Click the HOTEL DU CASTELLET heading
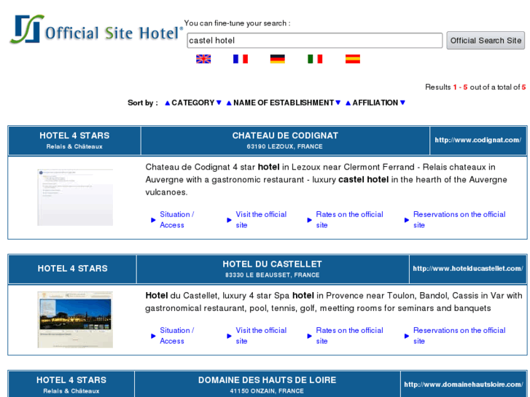 272,264
